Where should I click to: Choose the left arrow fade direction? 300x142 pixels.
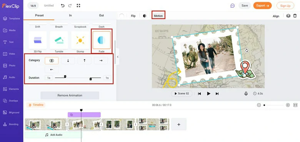tap(52, 70)
